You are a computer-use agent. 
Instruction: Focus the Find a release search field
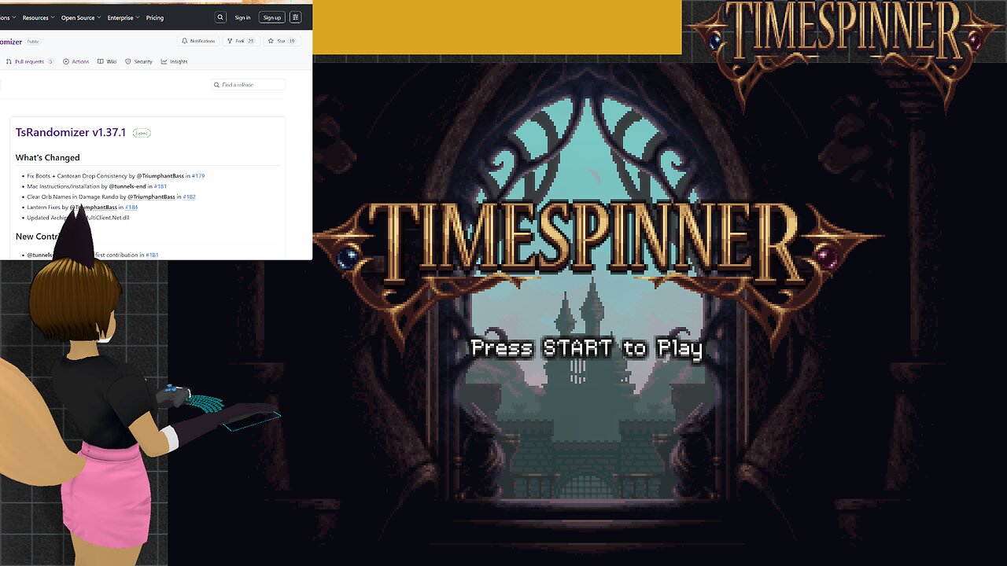[248, 84]
